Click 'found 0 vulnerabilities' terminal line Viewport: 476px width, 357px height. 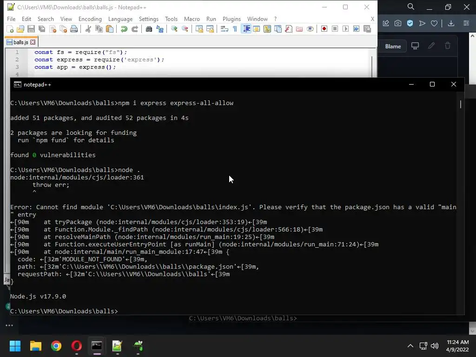coord(53,155)
